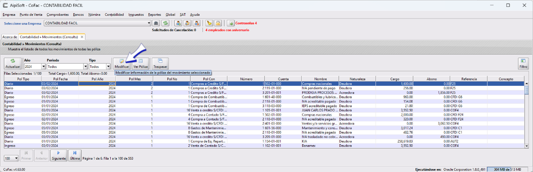
Task: Click the red Contraseñas 4 link
Action: (246, 23)
